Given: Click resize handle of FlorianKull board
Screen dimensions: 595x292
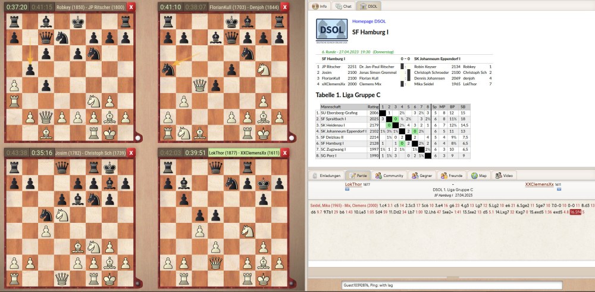Looking at the screenshot, I should [292, 139].
